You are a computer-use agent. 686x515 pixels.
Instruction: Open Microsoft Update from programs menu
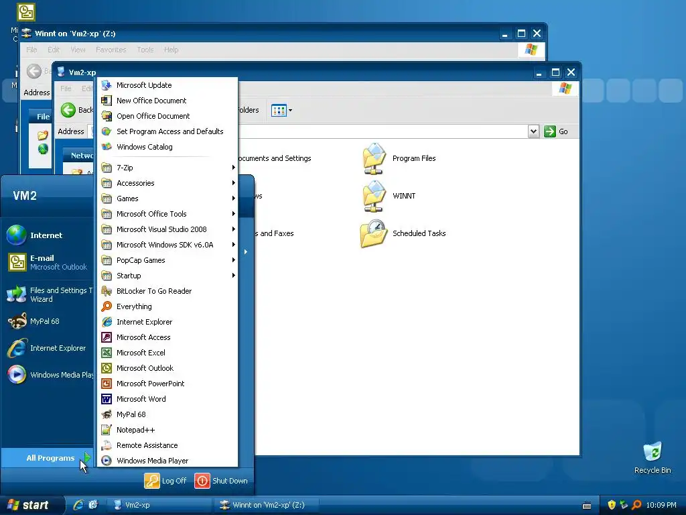click(x=167, y=85)
